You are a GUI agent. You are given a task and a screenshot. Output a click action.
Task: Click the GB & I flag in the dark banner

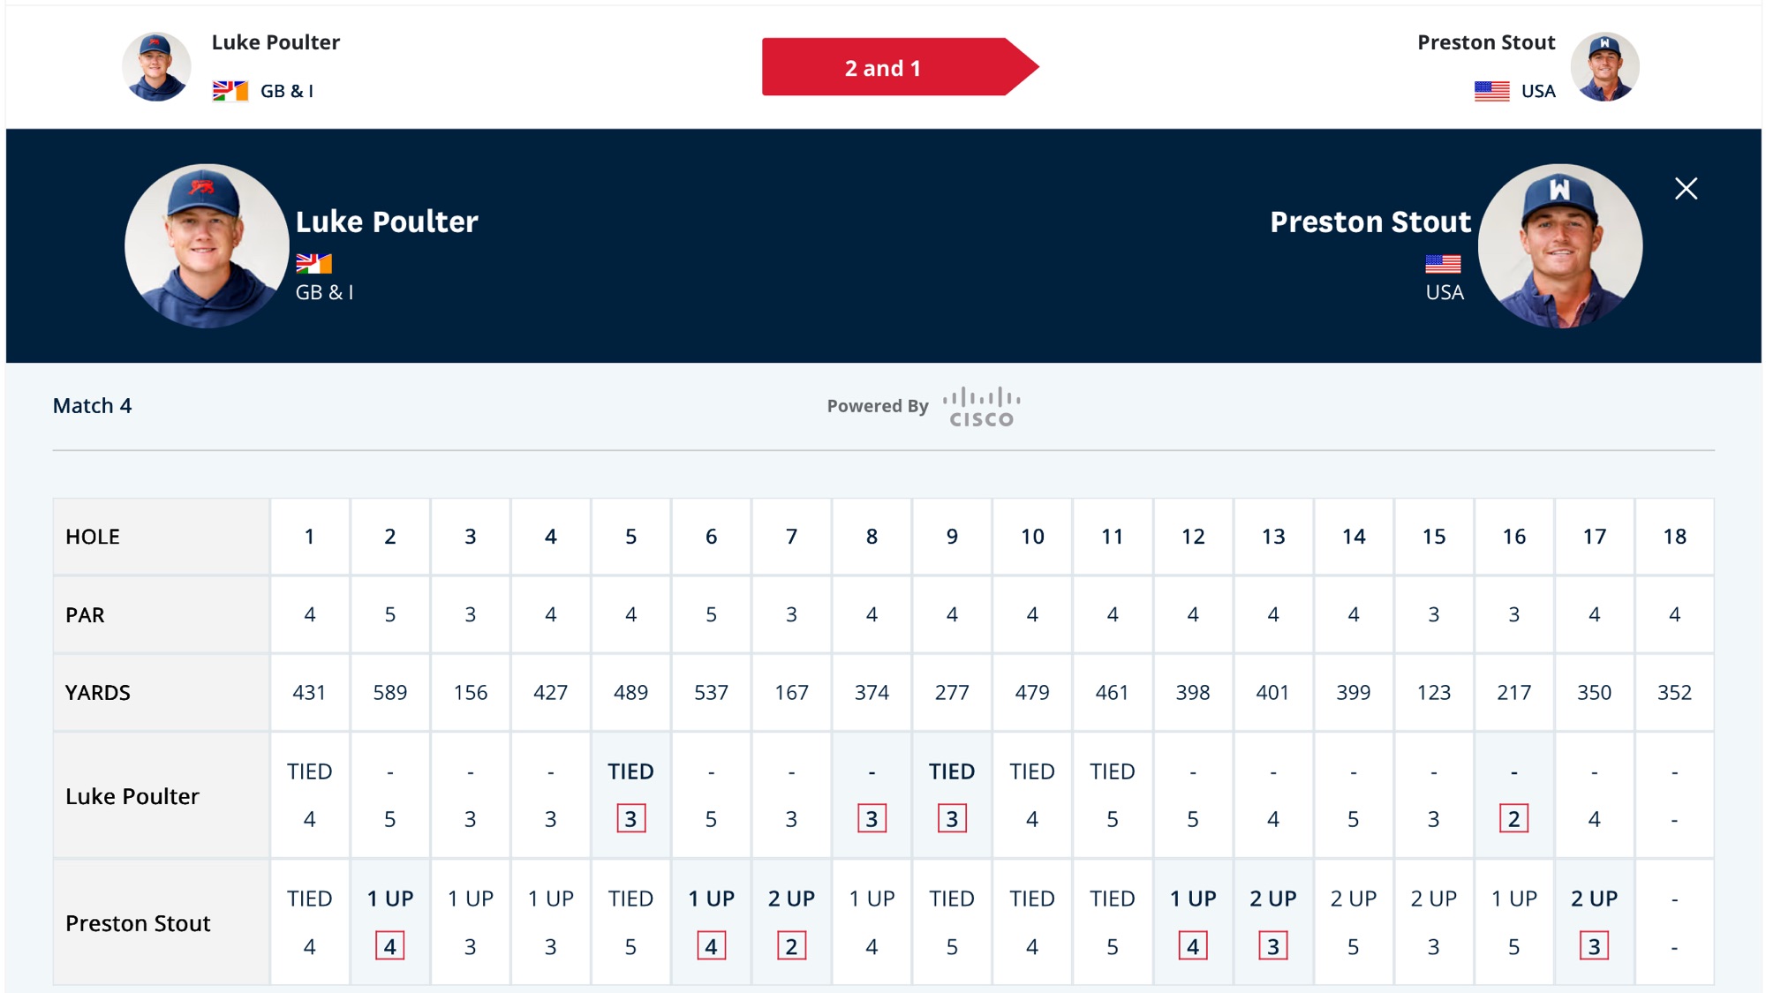(313, 263)
